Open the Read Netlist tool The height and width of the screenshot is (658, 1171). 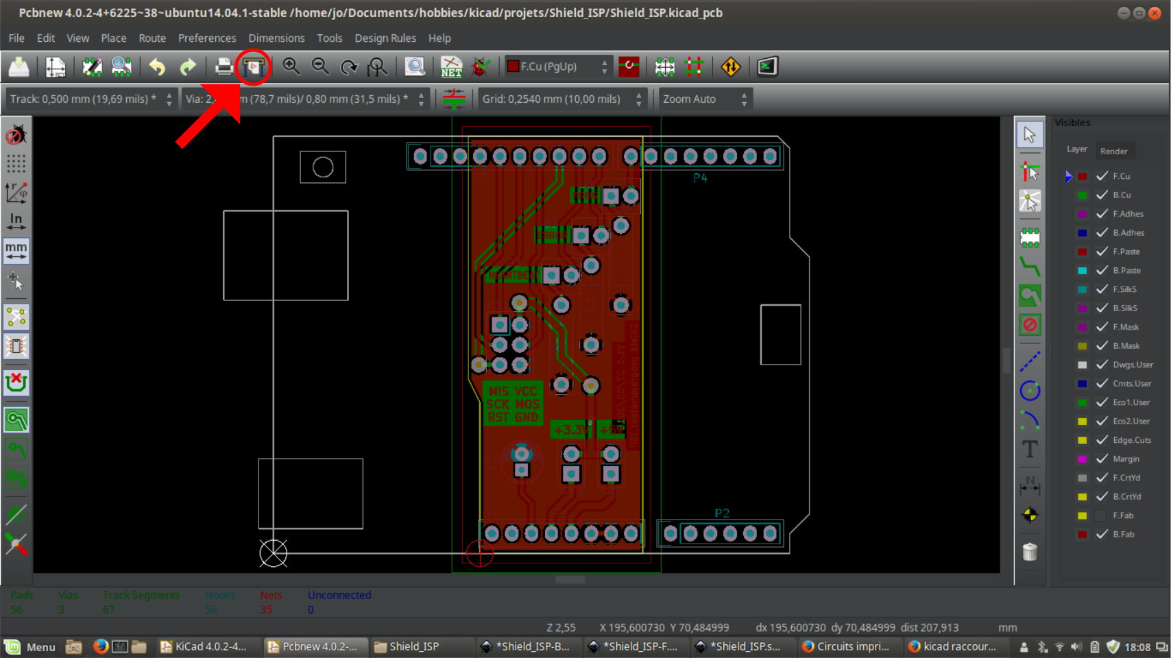coord(451,66)
